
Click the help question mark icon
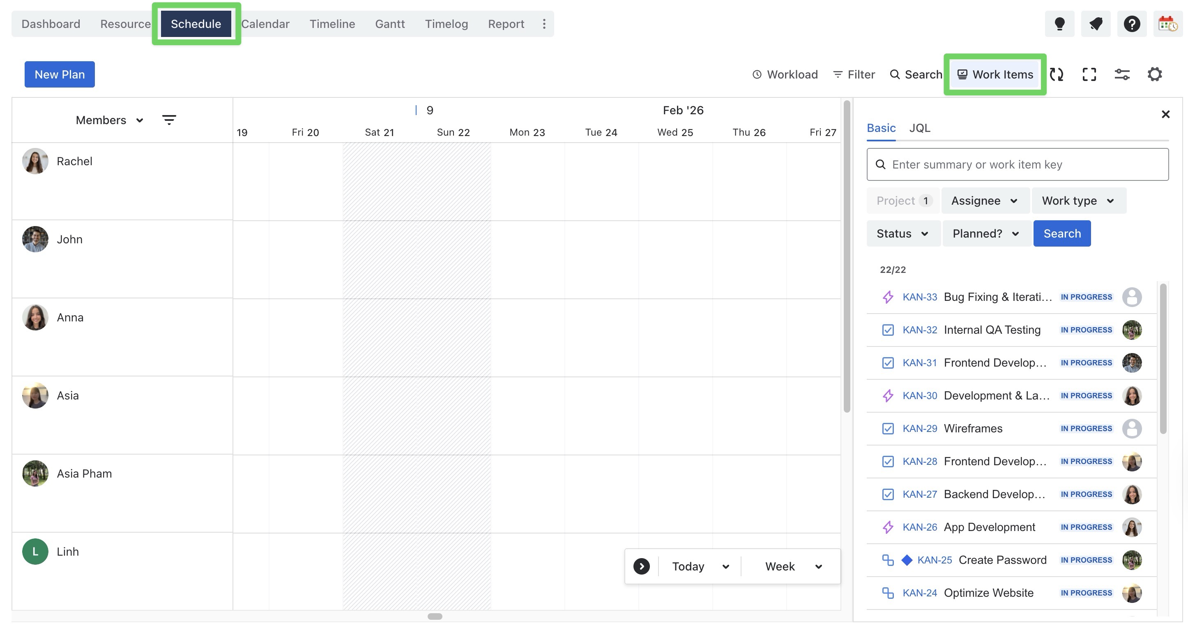[1132, 23]
